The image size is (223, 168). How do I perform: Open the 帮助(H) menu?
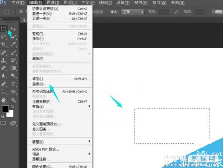pos(178,3)
